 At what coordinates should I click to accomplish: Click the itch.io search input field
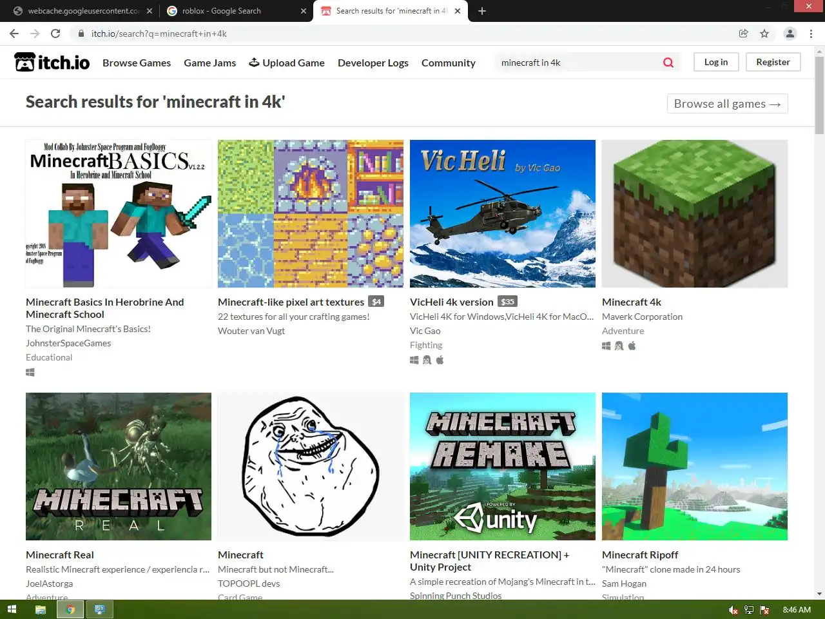tap(577, 63)
